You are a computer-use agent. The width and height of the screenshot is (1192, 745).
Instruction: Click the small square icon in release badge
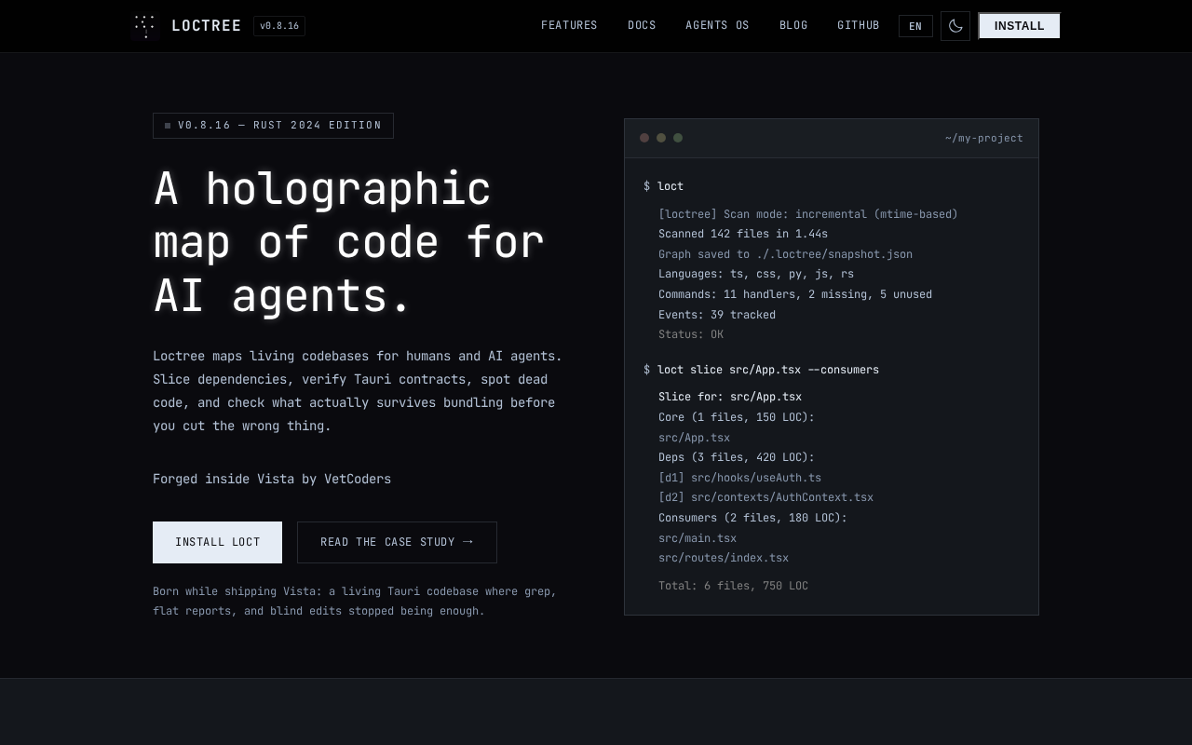[168, 126]
